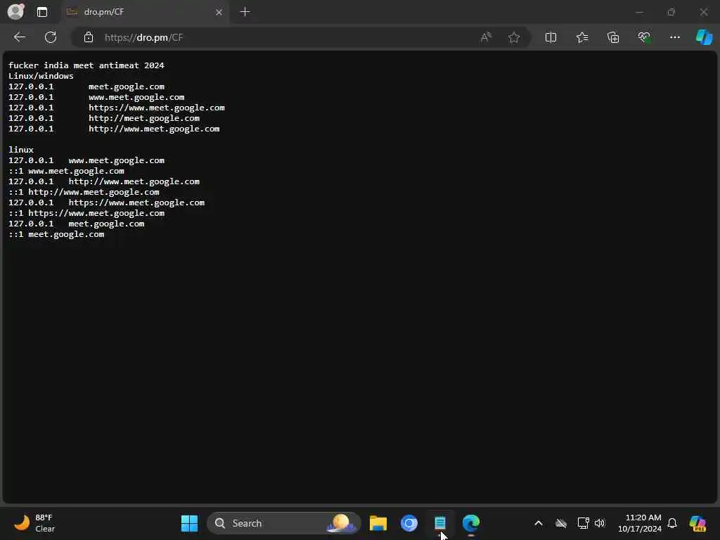Image resolution: width=720 pixels, height=540 pixels.
Task: Open File Explorer from taskbar
Action: pos(378,523)
